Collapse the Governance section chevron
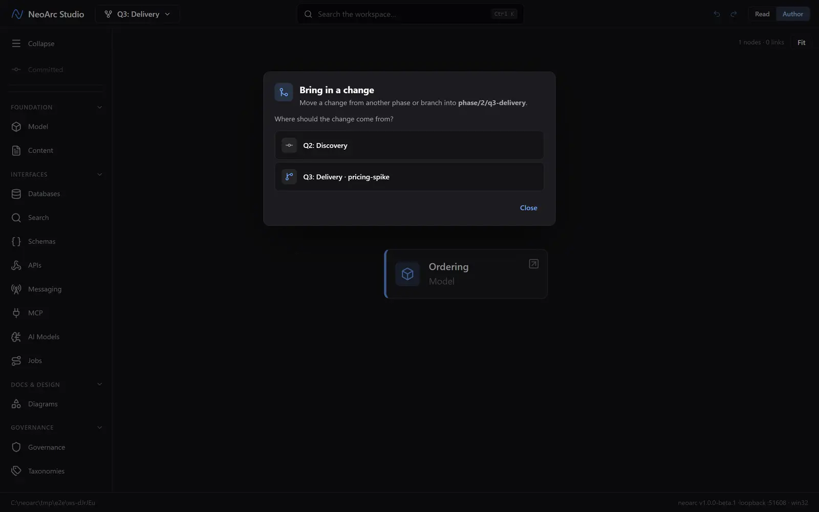 99,428
